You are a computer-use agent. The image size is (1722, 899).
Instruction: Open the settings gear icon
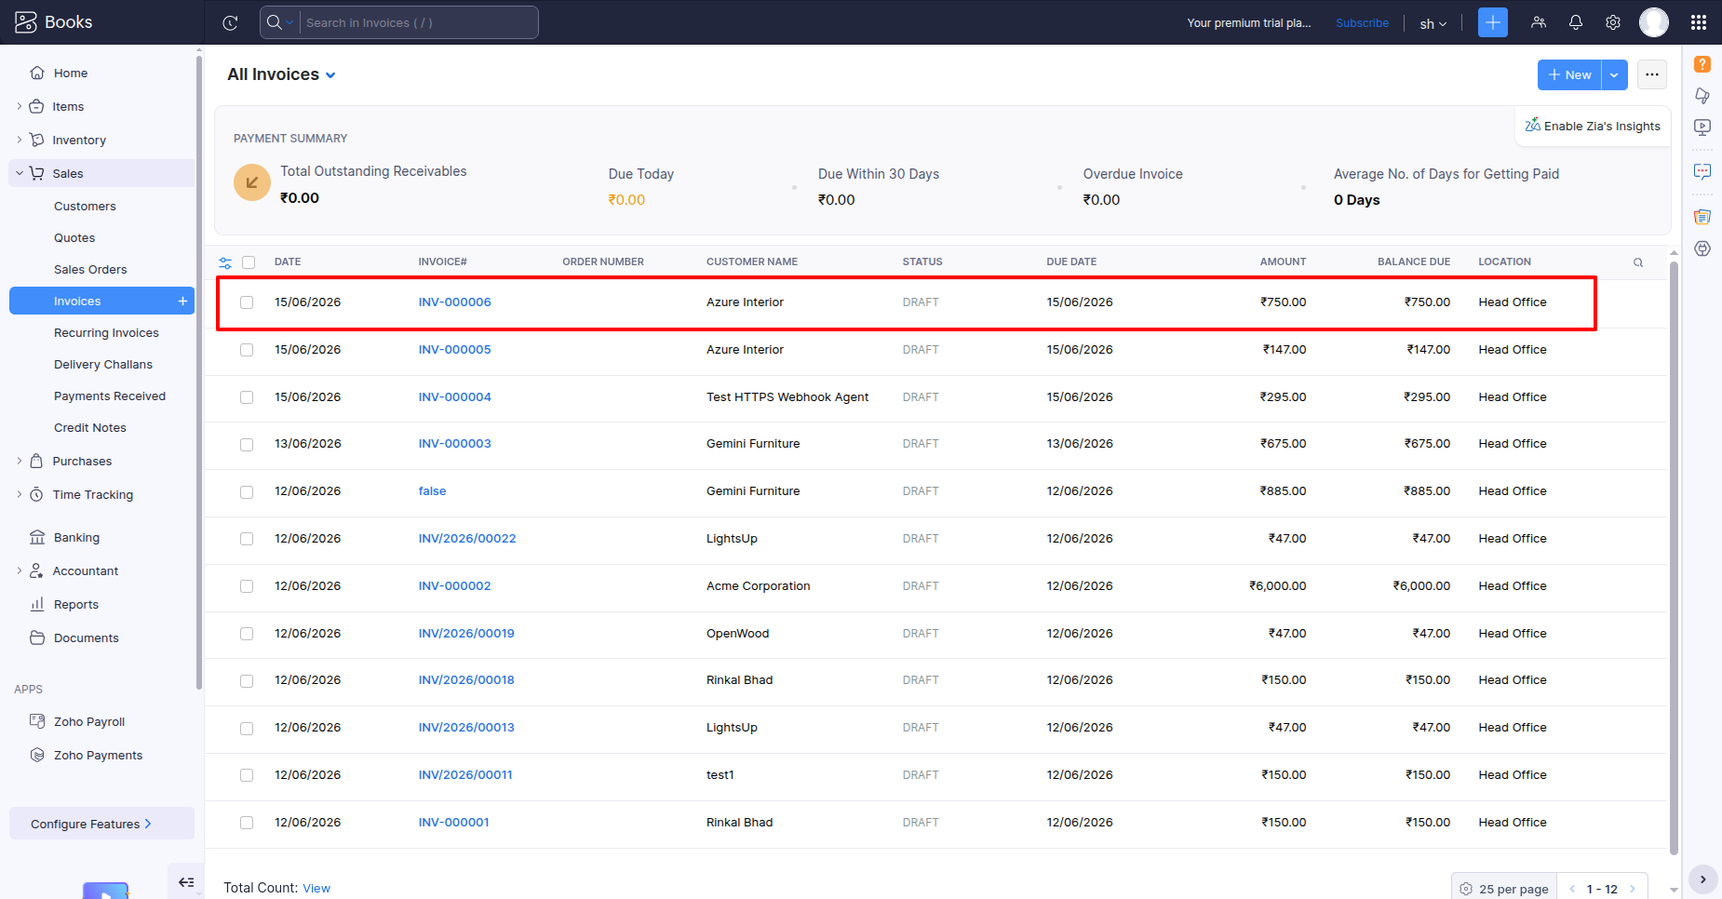point(1613,22)
